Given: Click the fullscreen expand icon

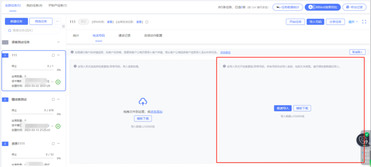Looking at the screenshot, I should pos(364,22).
